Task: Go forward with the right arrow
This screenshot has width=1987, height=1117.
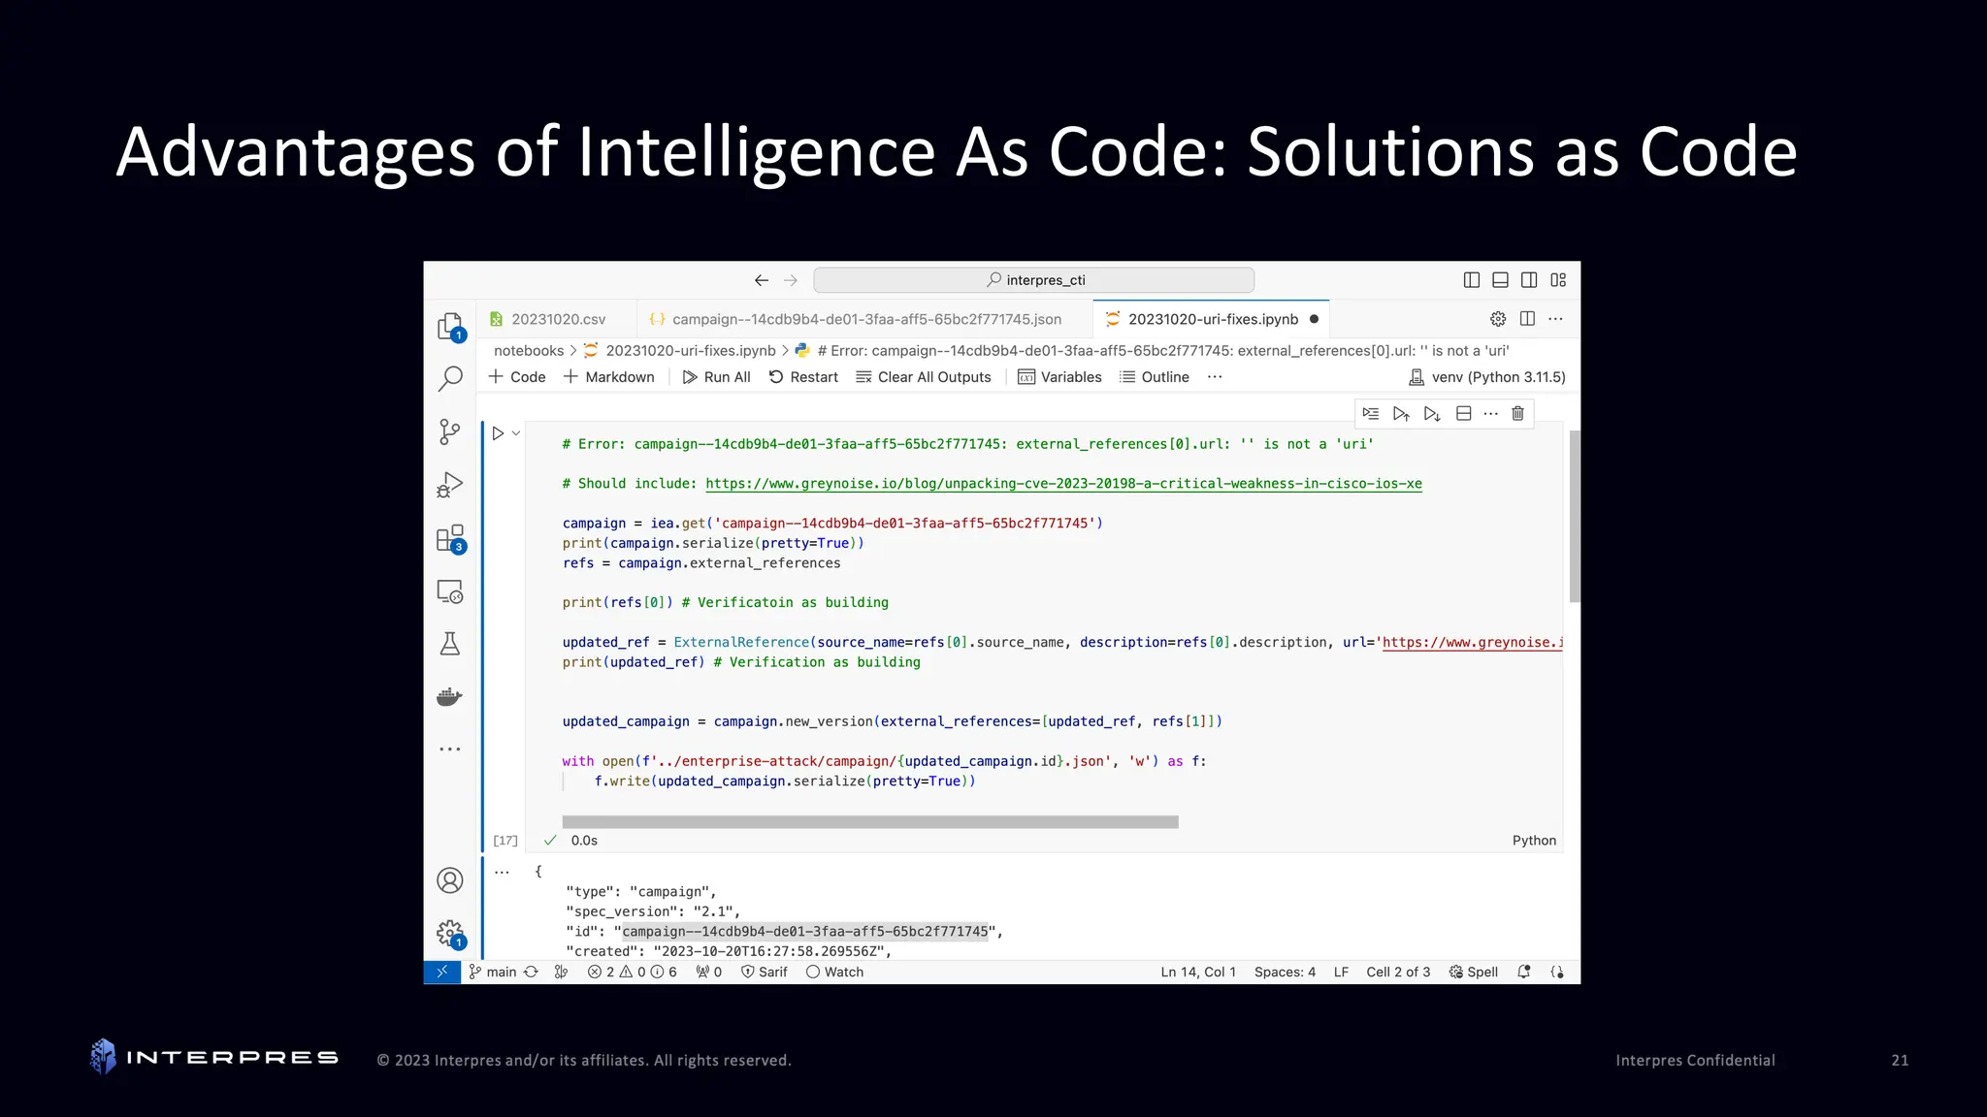Action: [791, 280]
